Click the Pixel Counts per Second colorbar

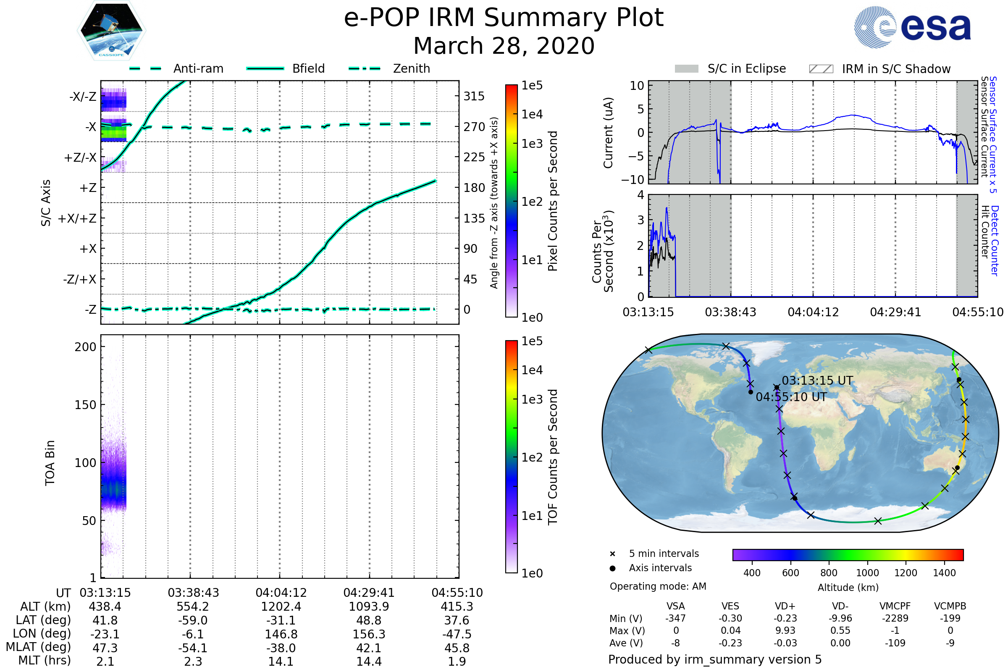(x=511, y=201)
